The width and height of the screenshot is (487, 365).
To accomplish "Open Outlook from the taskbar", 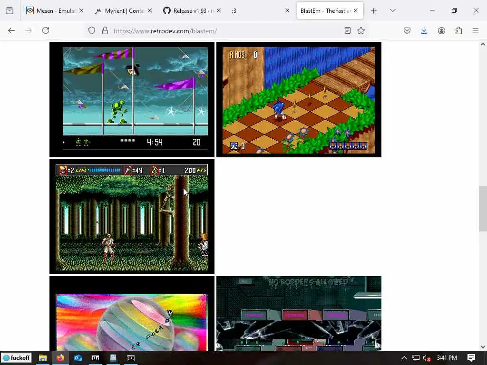I will coord(78,358).
